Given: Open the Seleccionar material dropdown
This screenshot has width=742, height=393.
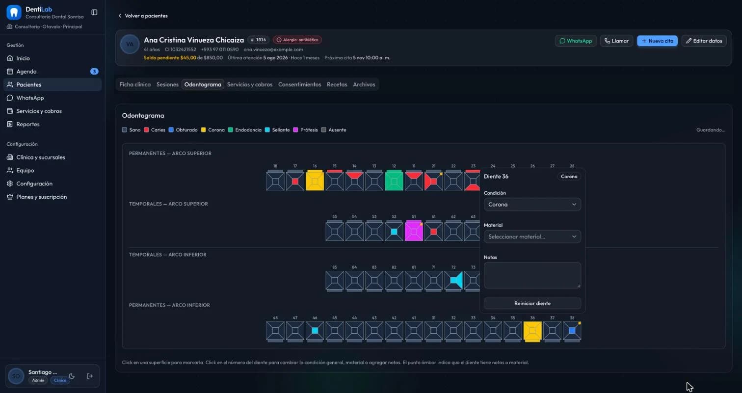Looking at the screenshot, I should point(532,236).
